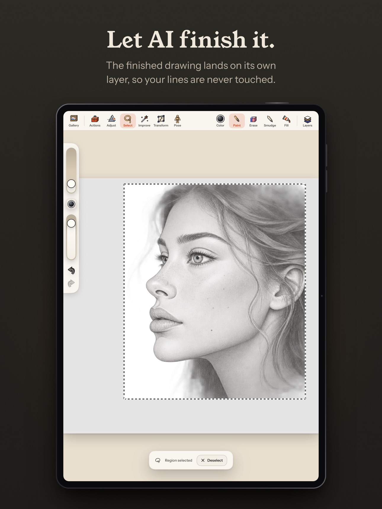Select the Smudge tool

pos(270,121)
